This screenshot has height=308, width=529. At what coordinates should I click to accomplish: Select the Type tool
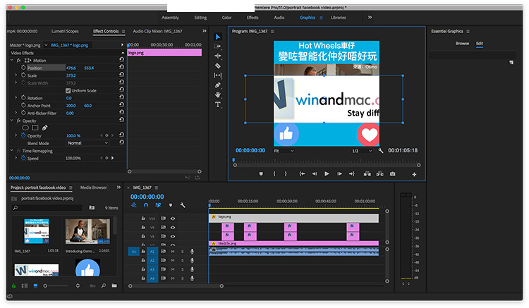click(218, 104)
